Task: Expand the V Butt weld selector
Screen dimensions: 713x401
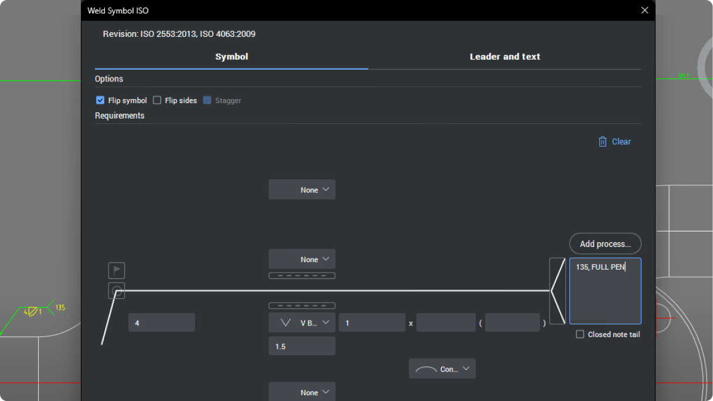Action: point(326,322)
